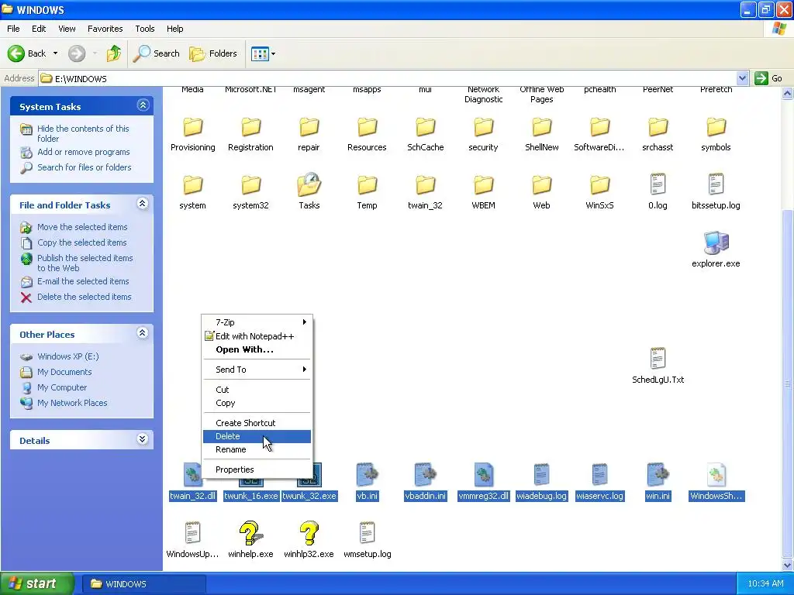Select the twain_32.dll file icon
Screen dimensions: 794x595
point(192,475)
